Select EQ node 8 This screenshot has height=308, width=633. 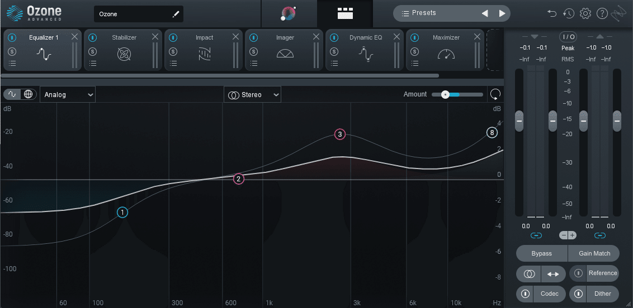tap(492, 132)
